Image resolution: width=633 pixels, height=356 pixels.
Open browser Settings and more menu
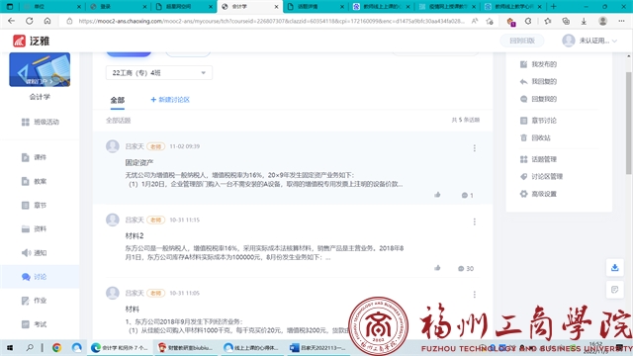point(621,21)
